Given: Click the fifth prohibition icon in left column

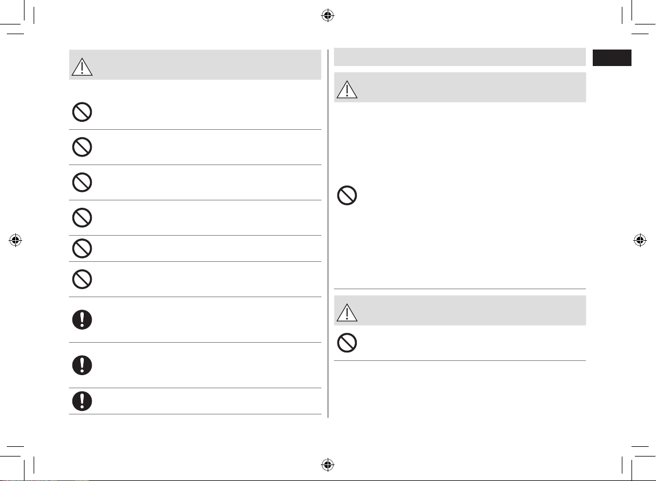Looking at the screenshot, I should (82, 249).
